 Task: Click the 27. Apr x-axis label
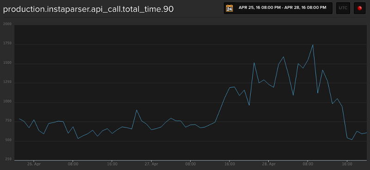click(151, 164)
